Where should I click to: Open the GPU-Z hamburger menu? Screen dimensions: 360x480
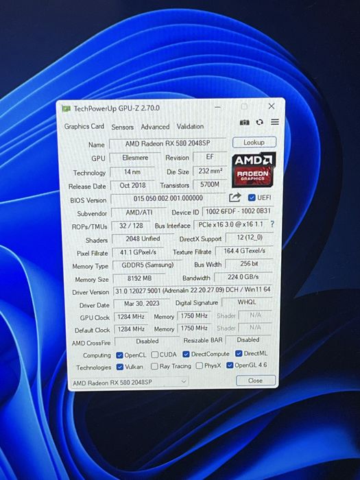coord(275,122)
